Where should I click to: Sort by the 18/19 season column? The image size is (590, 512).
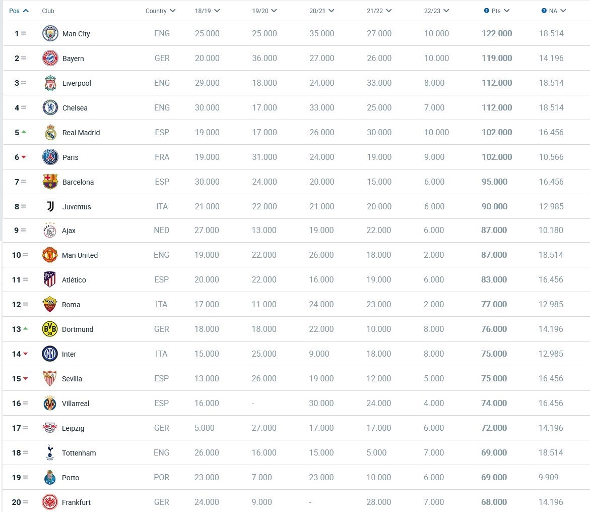click(x=207, y=11)
